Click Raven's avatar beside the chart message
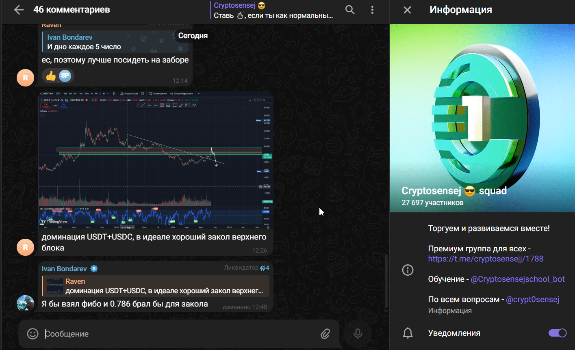This screenshot has width=575, height=350. pos(25,247)
